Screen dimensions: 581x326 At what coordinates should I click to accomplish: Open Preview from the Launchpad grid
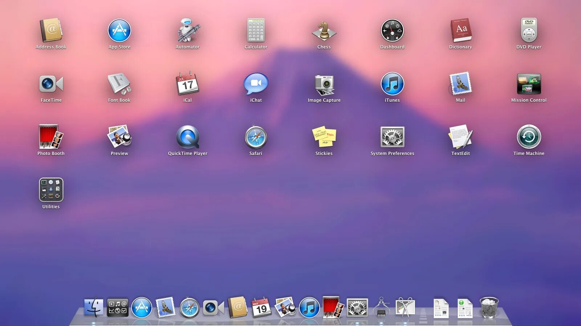coord(119,137)
